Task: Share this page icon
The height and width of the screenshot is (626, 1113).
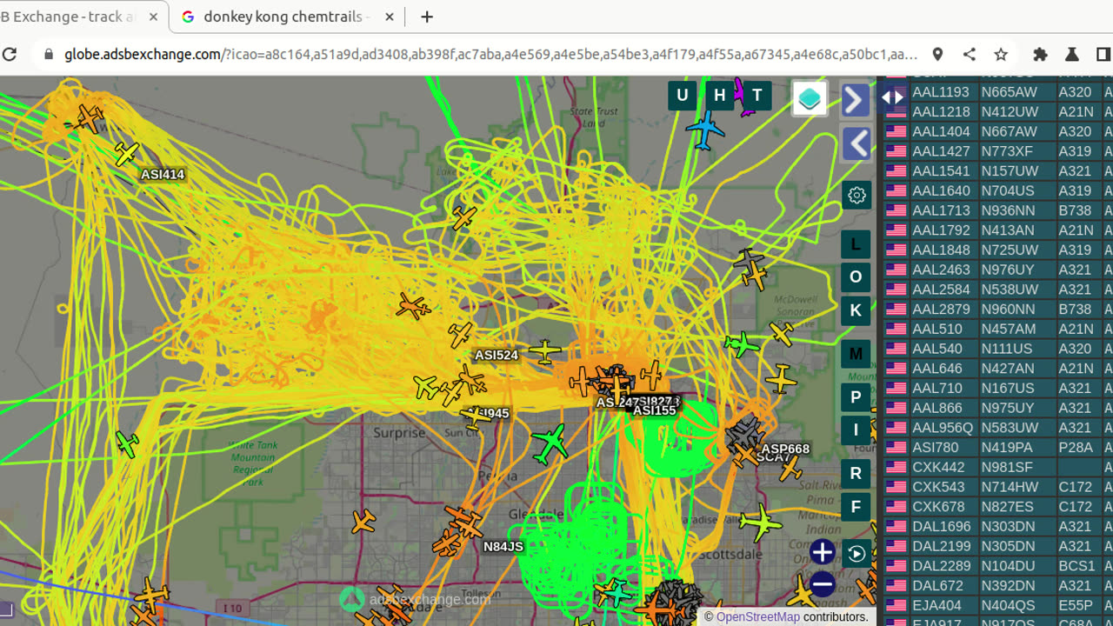Action: coord(970,54)
